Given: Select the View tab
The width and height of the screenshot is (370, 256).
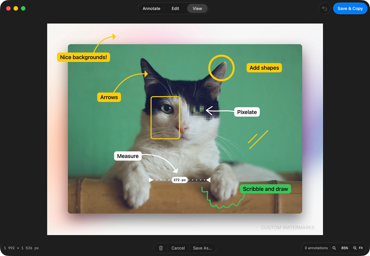Looking at the screenshot, I should tap(197, 8).
